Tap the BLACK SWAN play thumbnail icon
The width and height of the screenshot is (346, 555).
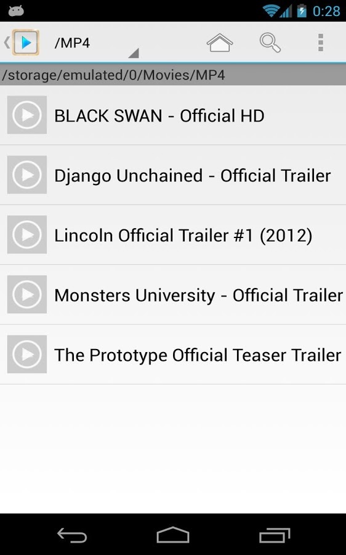(x=27, y=115)
